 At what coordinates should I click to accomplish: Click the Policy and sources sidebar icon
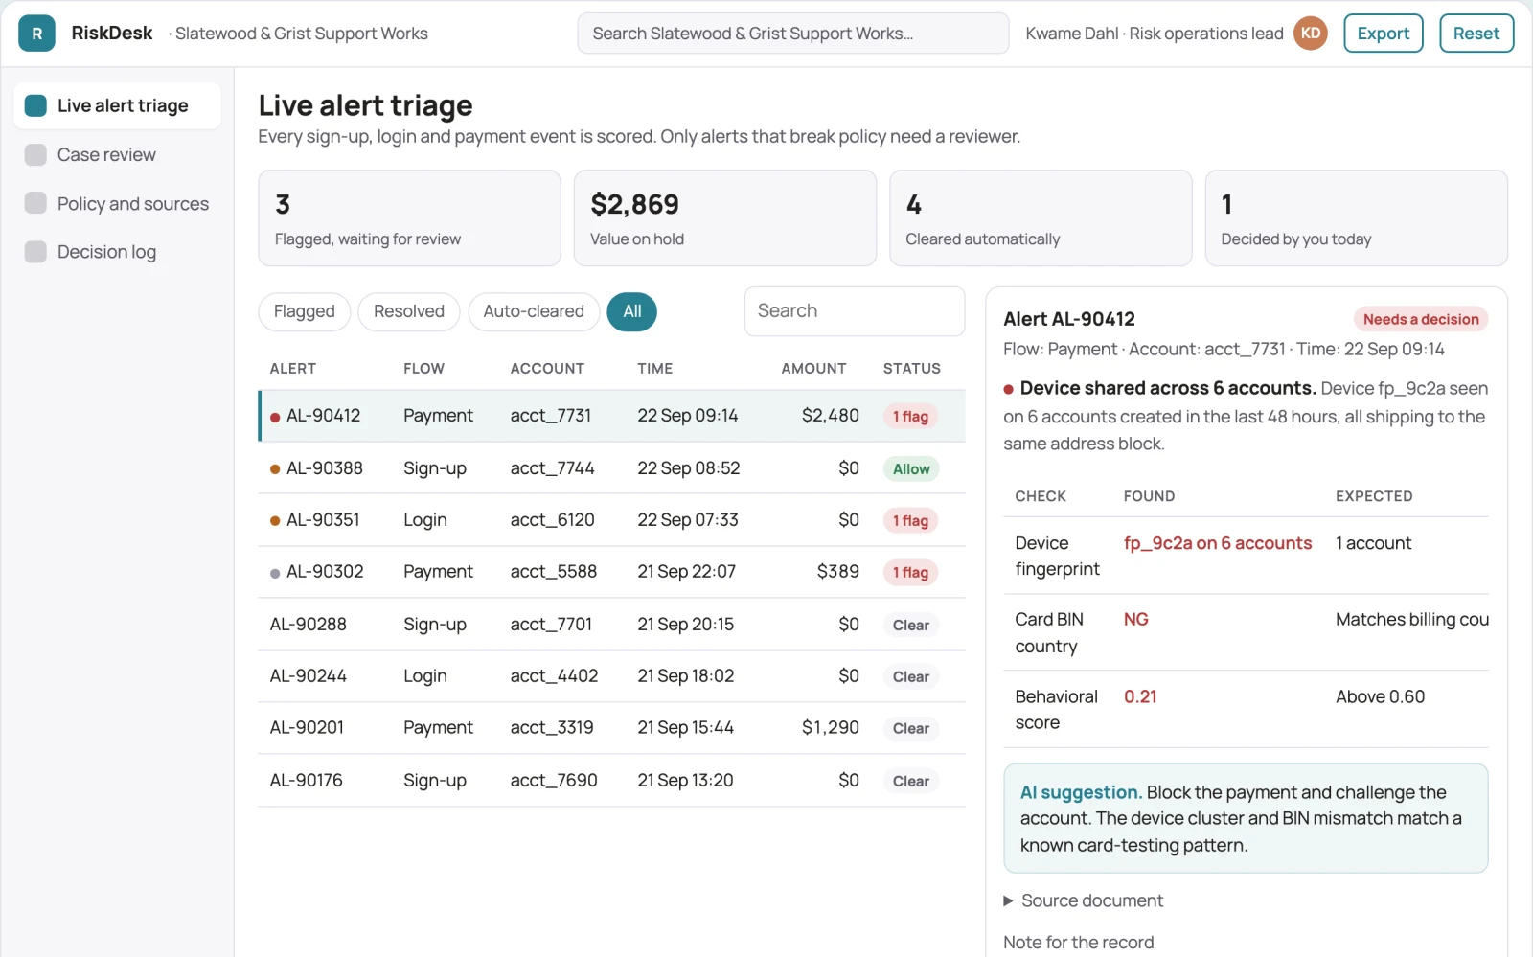coord(35,203)
